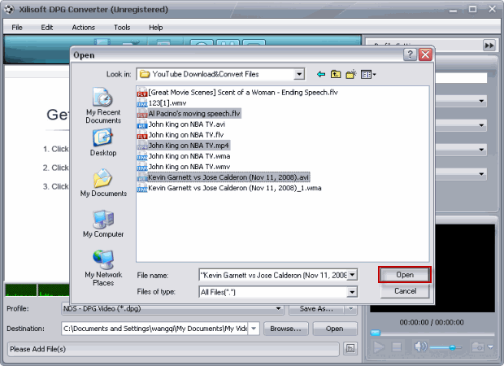Expand the Profile dropdown in main window
The width and height of the screenshot is (504, 366).
pyautogui.click(x=278, y=309)
